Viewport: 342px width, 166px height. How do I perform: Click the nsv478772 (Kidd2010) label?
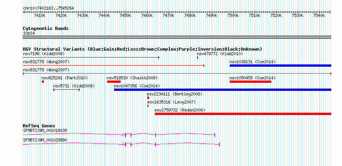point(220,54)
